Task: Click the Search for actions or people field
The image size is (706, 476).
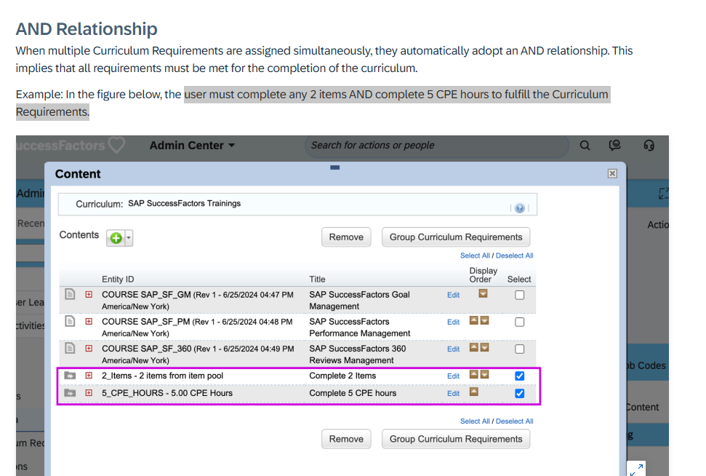Action: (436, 146)
